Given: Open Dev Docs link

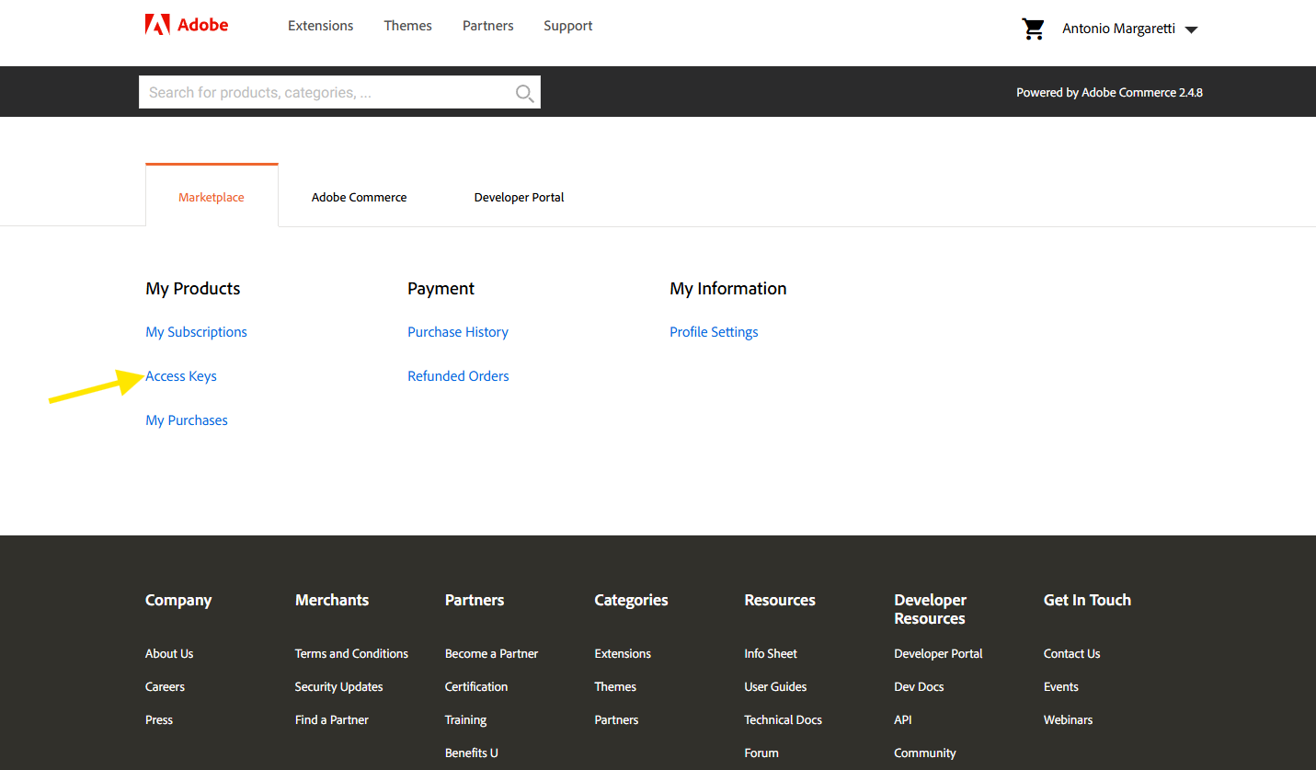Looking at the screenshot, I should [919, 686].
